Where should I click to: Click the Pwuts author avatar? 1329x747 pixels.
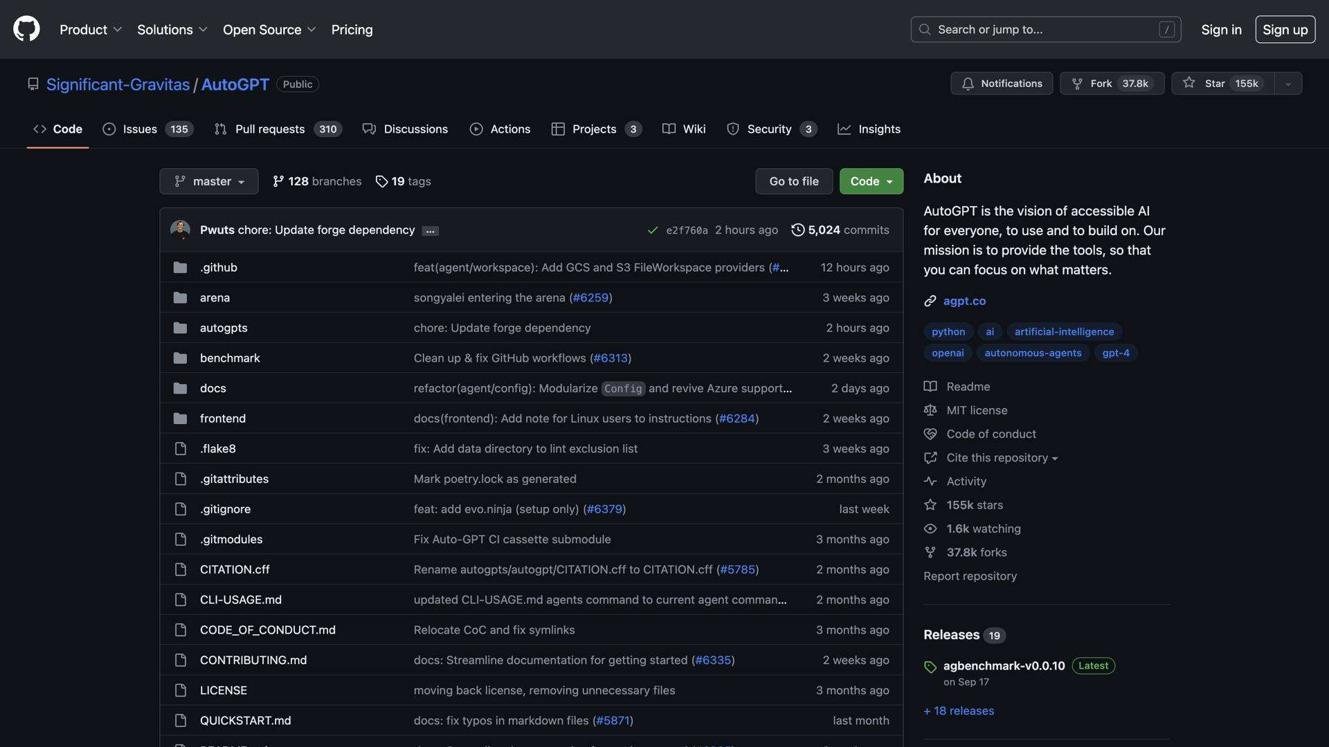(181, 230)
